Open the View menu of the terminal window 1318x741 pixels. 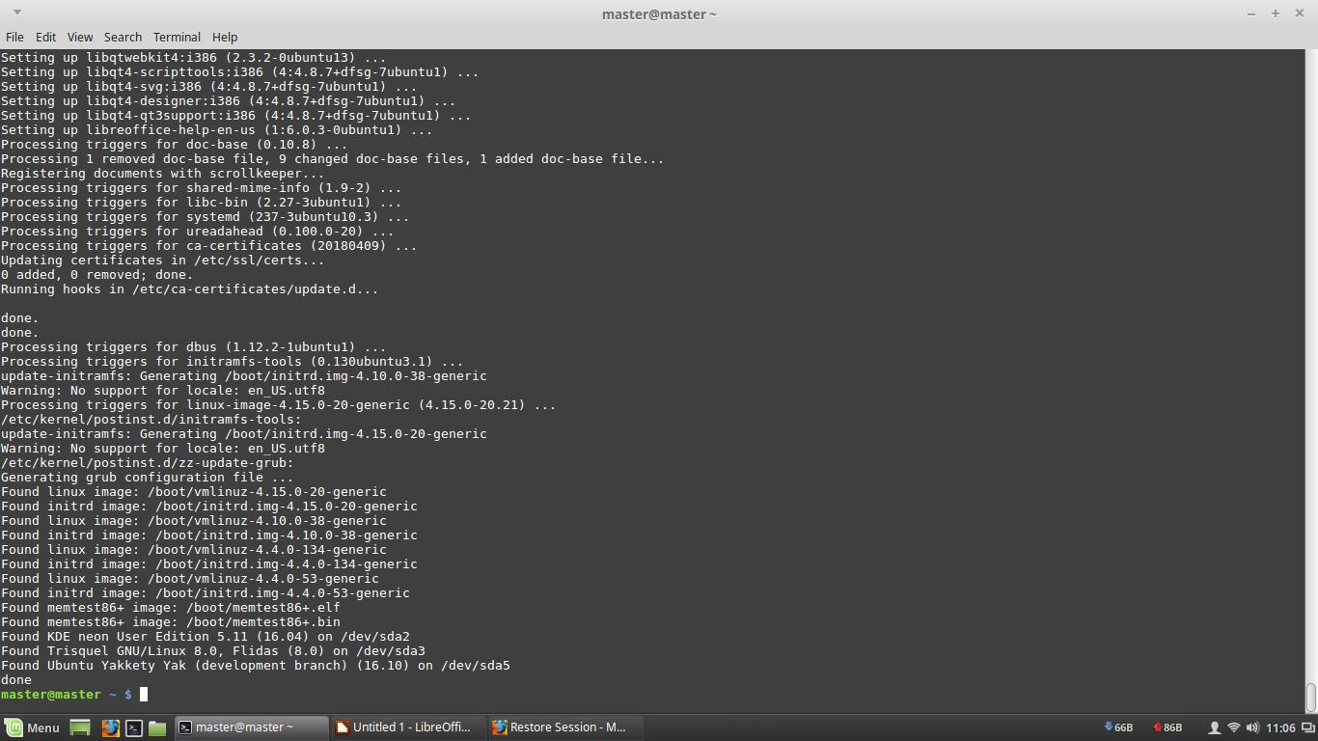coord(79,37)
